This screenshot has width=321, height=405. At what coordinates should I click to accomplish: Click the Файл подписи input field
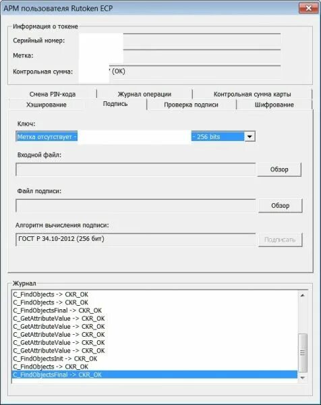coord(136,206)
